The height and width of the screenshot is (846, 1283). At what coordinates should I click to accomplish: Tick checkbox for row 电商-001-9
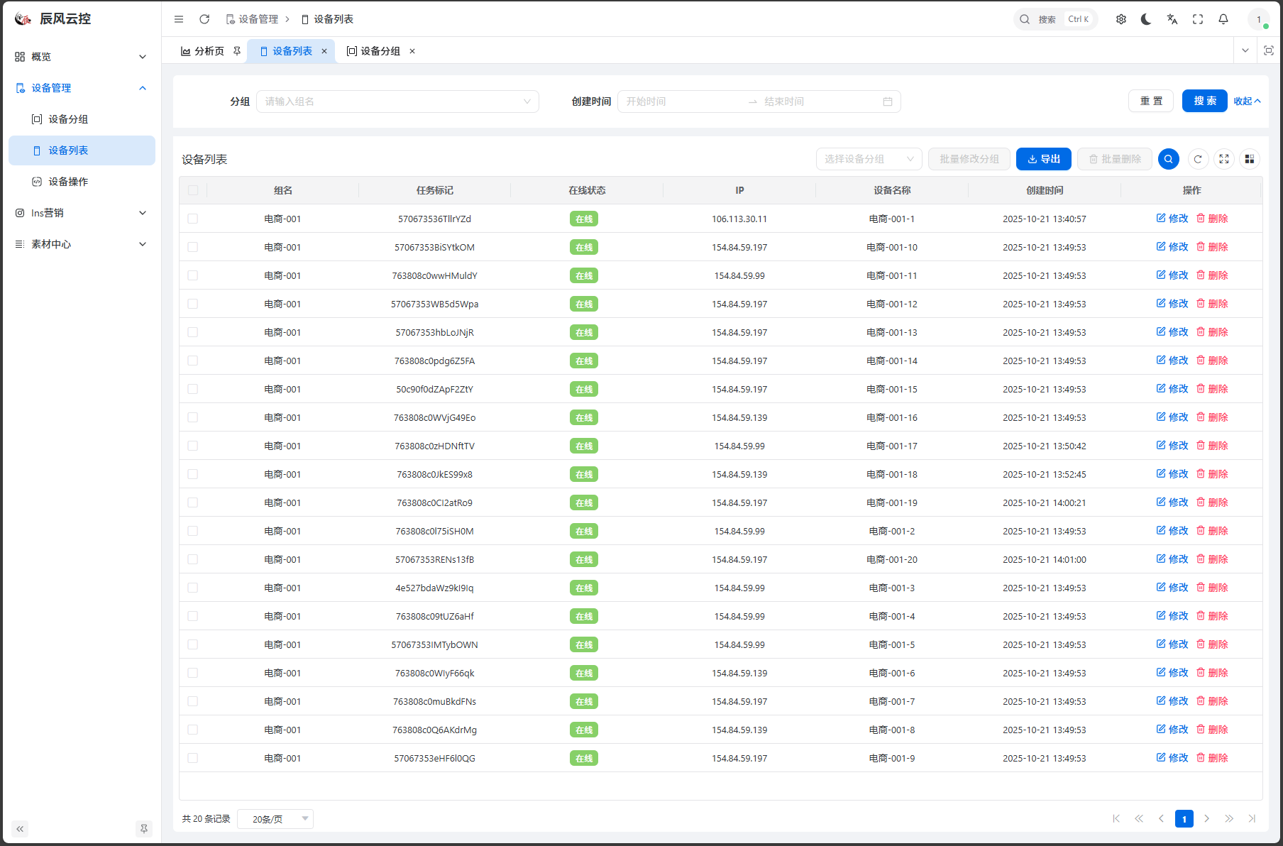click(193, 758)
